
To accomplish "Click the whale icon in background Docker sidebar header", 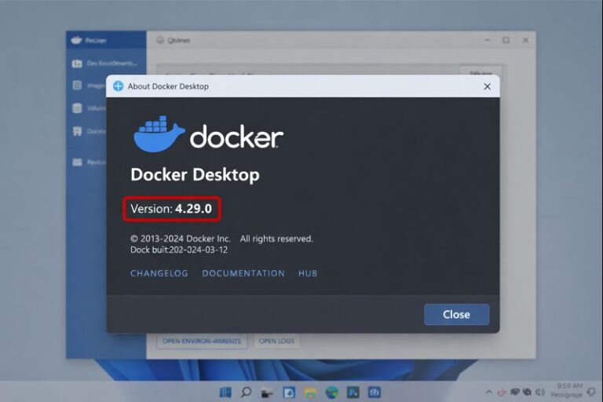I will coord(76,40).
